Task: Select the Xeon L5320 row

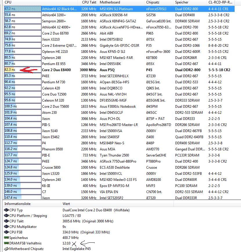Action: coord(119,174)
